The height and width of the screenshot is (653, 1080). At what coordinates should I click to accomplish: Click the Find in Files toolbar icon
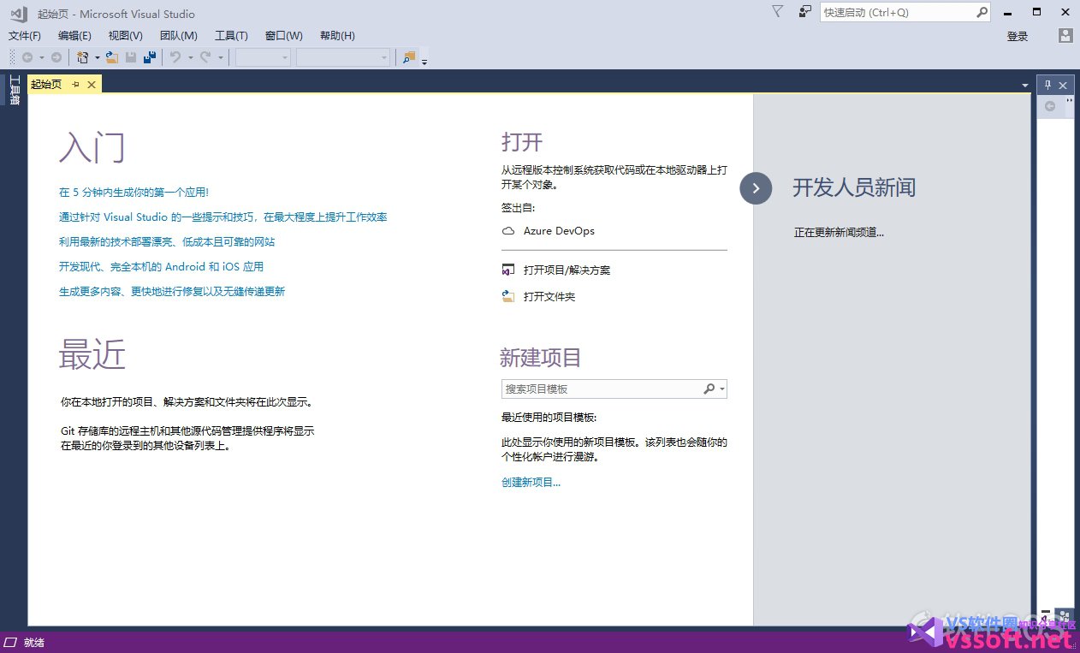[x=409, y=57]
